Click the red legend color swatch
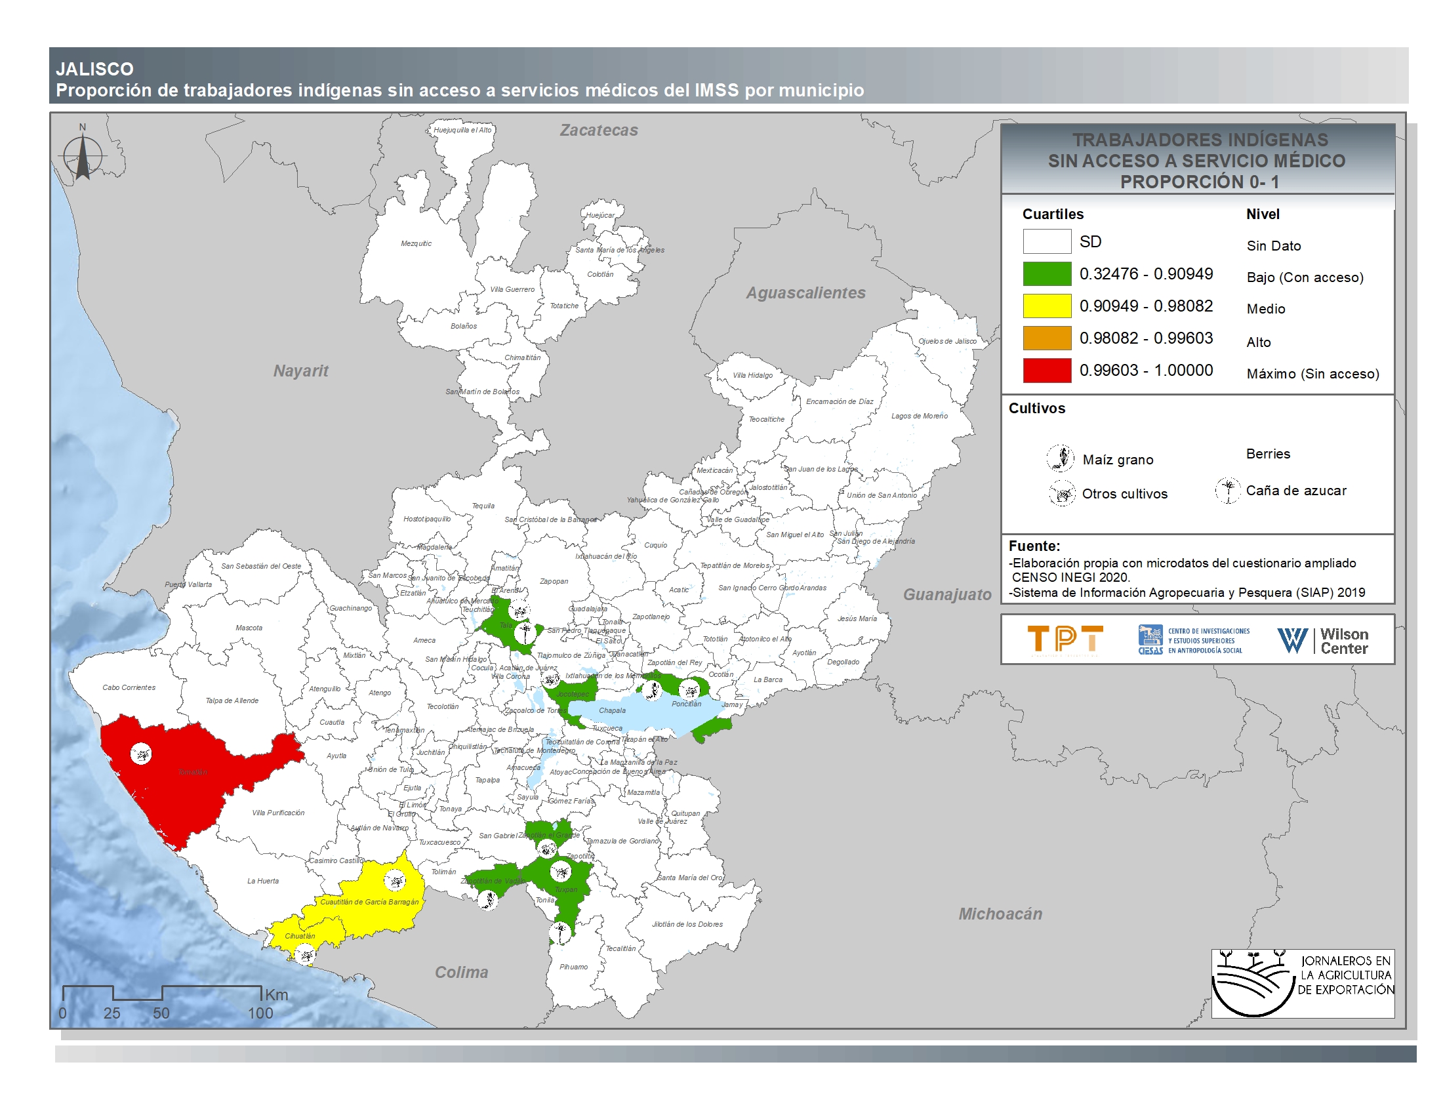The height and width of the screenshot is (1115, 1443). (x=1047, y=371)
